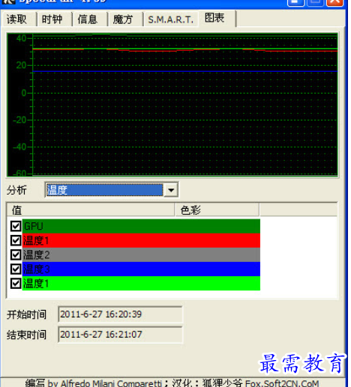Click the blue 温度3 color bar
Viewport: 351px width, 387px height.
coord(141,269)
